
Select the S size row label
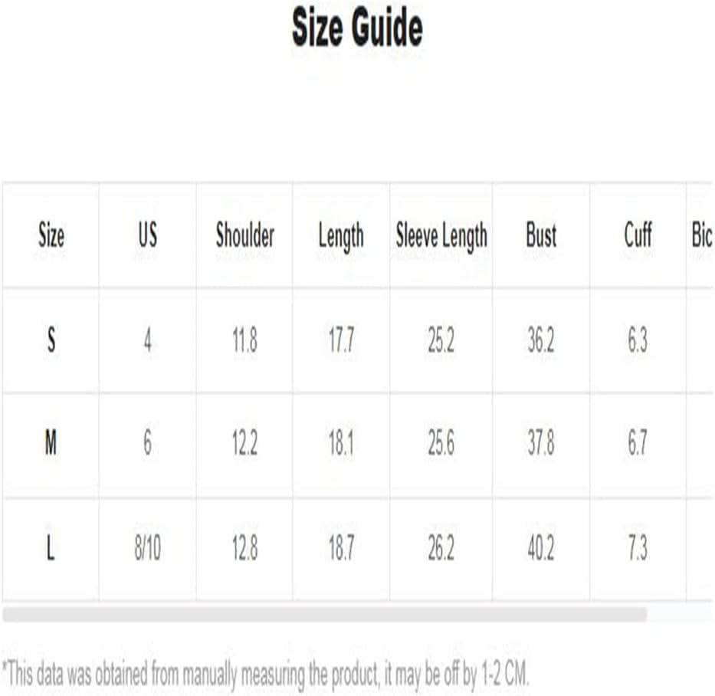51,340
